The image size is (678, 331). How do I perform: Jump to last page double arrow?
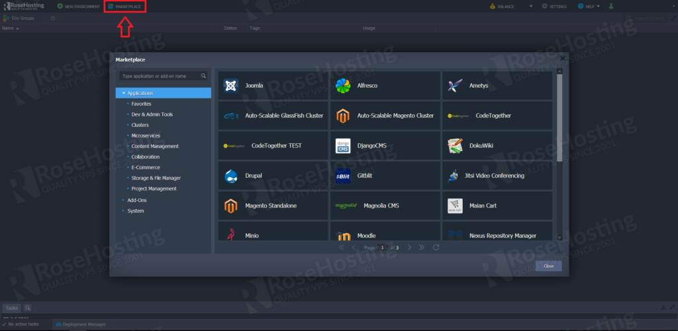coord(422,247)
